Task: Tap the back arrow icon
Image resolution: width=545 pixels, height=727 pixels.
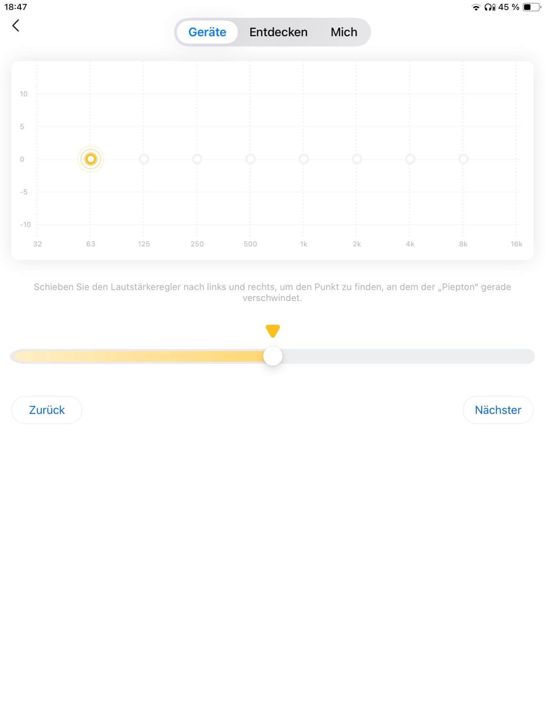Action: point(16,26)
